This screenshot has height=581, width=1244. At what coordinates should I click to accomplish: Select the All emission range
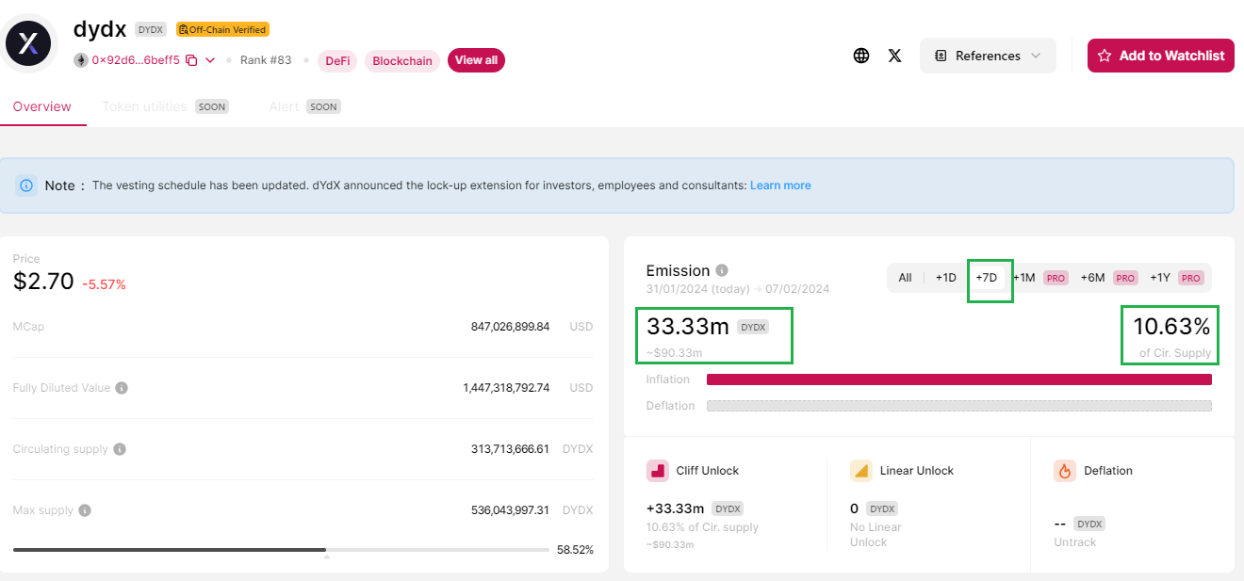coord(905,278)
